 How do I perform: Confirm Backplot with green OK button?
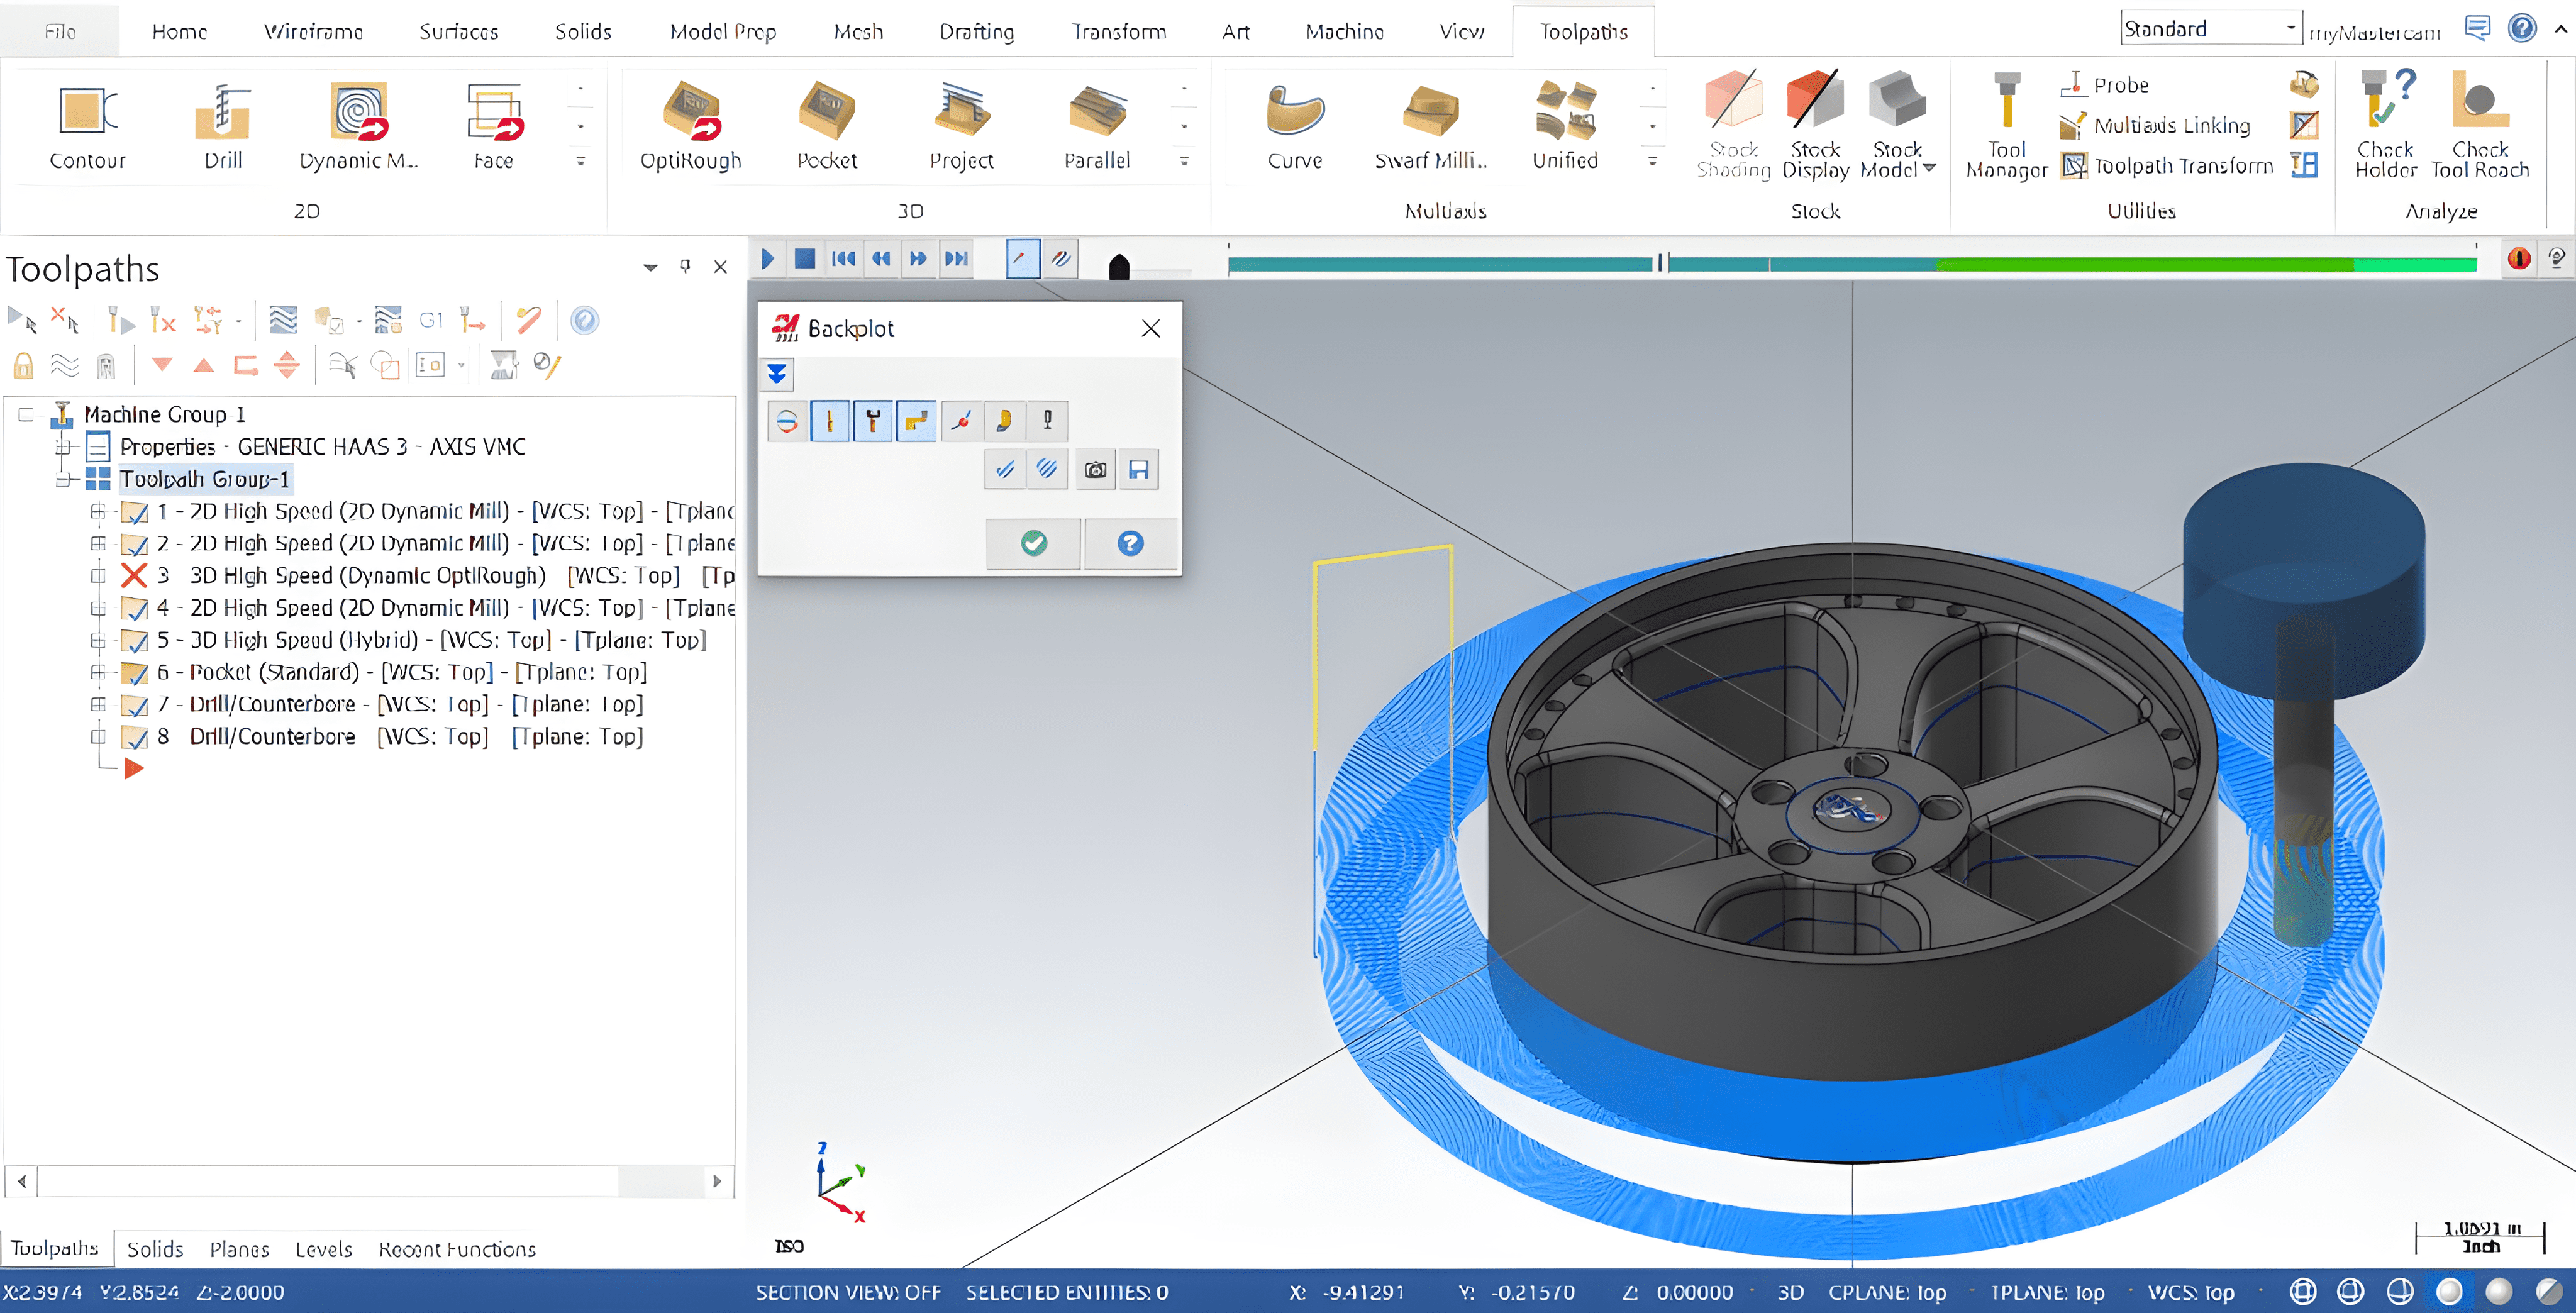click(x=1033, y=543)
